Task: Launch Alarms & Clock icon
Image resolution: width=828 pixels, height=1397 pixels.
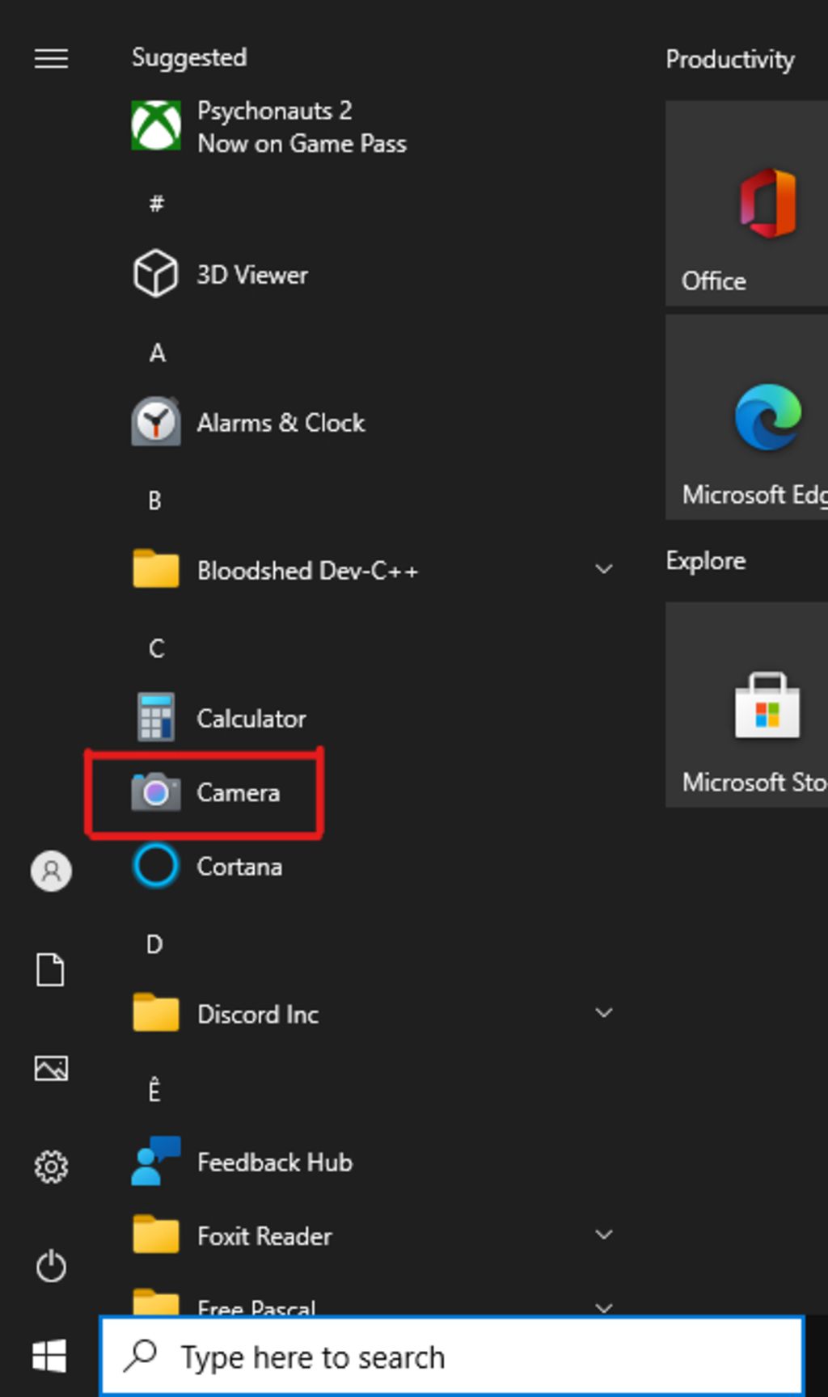Action: (x=156, y=421)
